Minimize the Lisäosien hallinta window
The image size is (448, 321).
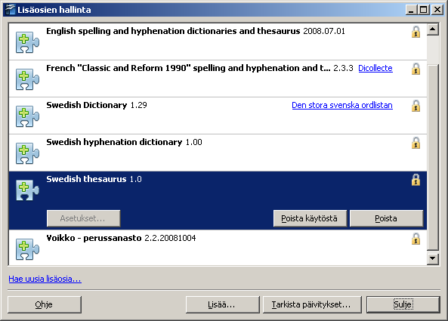point(411,10)
